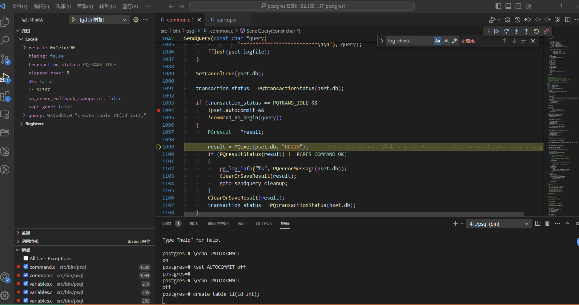Click the editor horizontal scrollbar

click(x=354, y=214)
